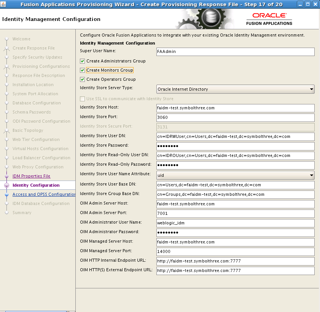This screenshot has width=320, height=312.
Task: Expand Identity Store User Name Attribute dropdown
Action: coord(235,175)
